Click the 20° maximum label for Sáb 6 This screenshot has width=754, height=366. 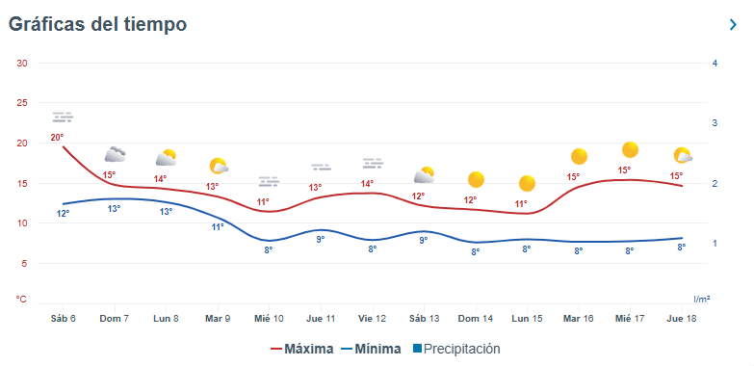[x=57, y=138]
